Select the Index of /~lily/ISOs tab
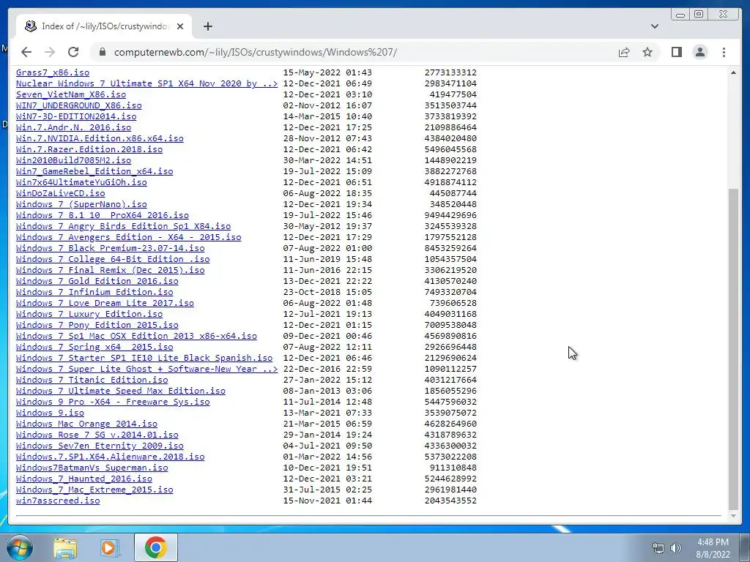Screen dimensions: 750x562 pyautogui.click(x=104, y=26)
